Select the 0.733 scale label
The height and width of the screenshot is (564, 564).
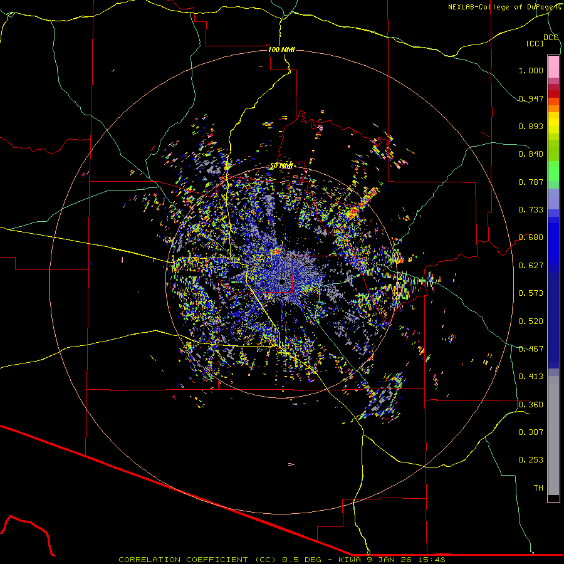(531, 210)
